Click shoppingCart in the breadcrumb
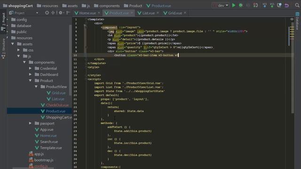This screenshot has width=301, height=169. click(18, 6)
